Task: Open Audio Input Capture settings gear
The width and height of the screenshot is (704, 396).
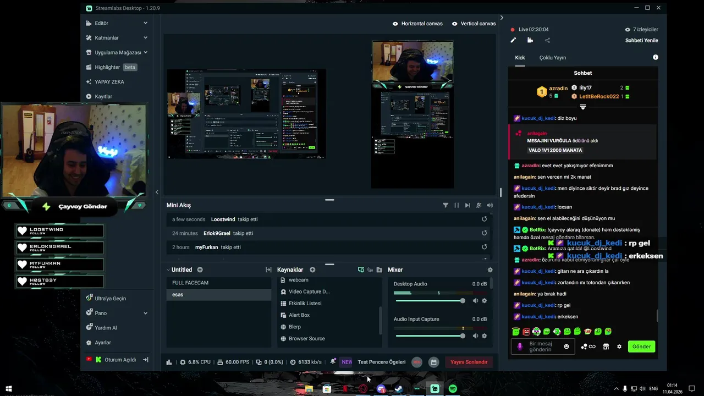Action: (485, 336)
